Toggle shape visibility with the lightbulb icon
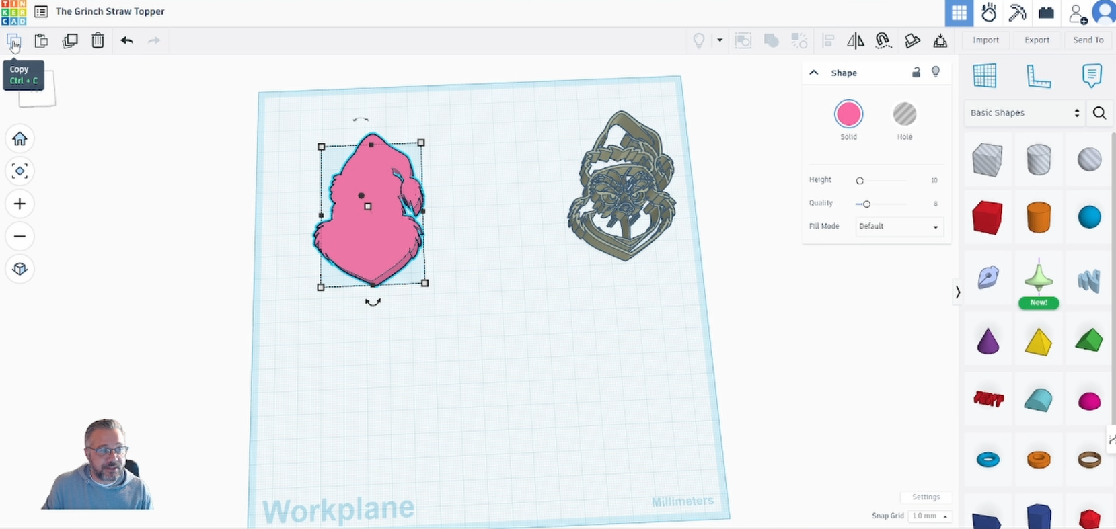Screen dimensions: 1116x529 (936, 72)
